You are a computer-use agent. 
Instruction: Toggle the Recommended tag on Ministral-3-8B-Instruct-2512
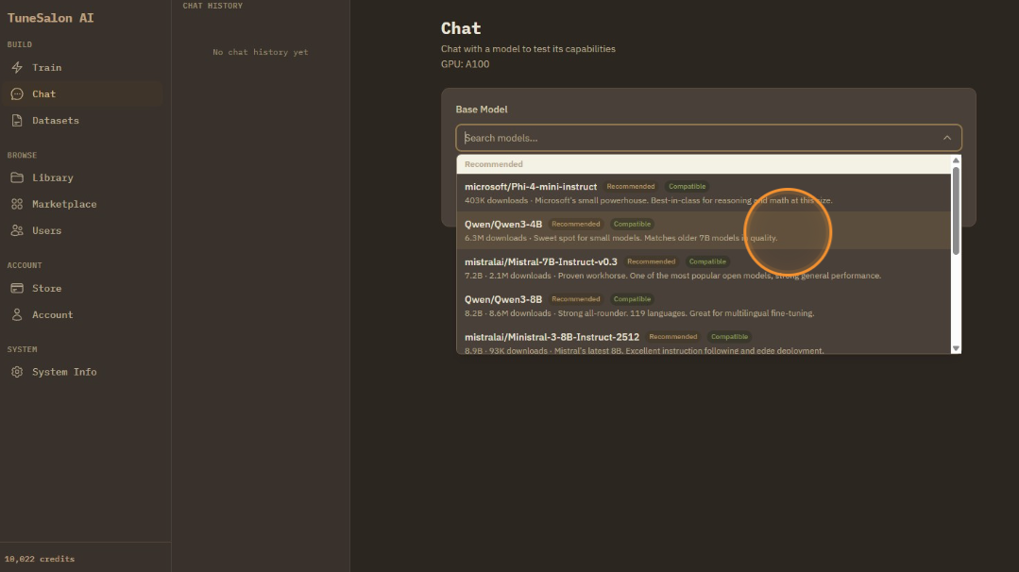pos(673,336)
